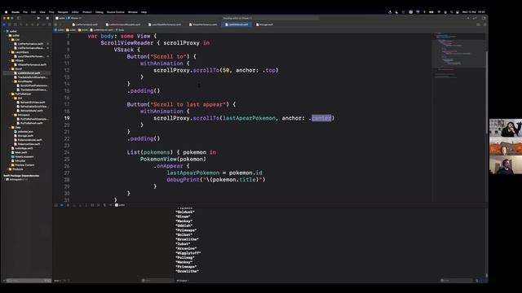This screenshot has width=522, height=293.
Task: Click lastApearPokemon in the scrollTo call
Action: pos(249,118)
